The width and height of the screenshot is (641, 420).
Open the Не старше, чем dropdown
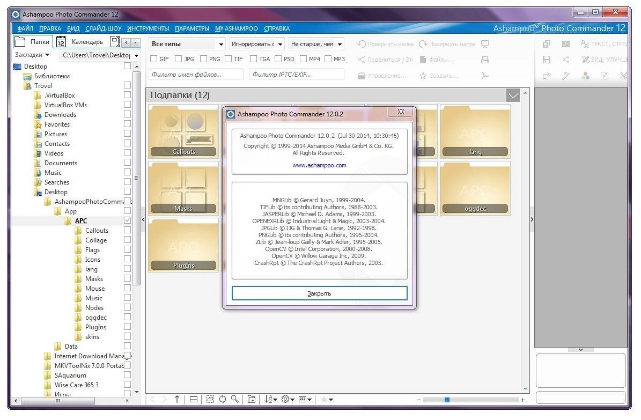click(x=316, y=44)
